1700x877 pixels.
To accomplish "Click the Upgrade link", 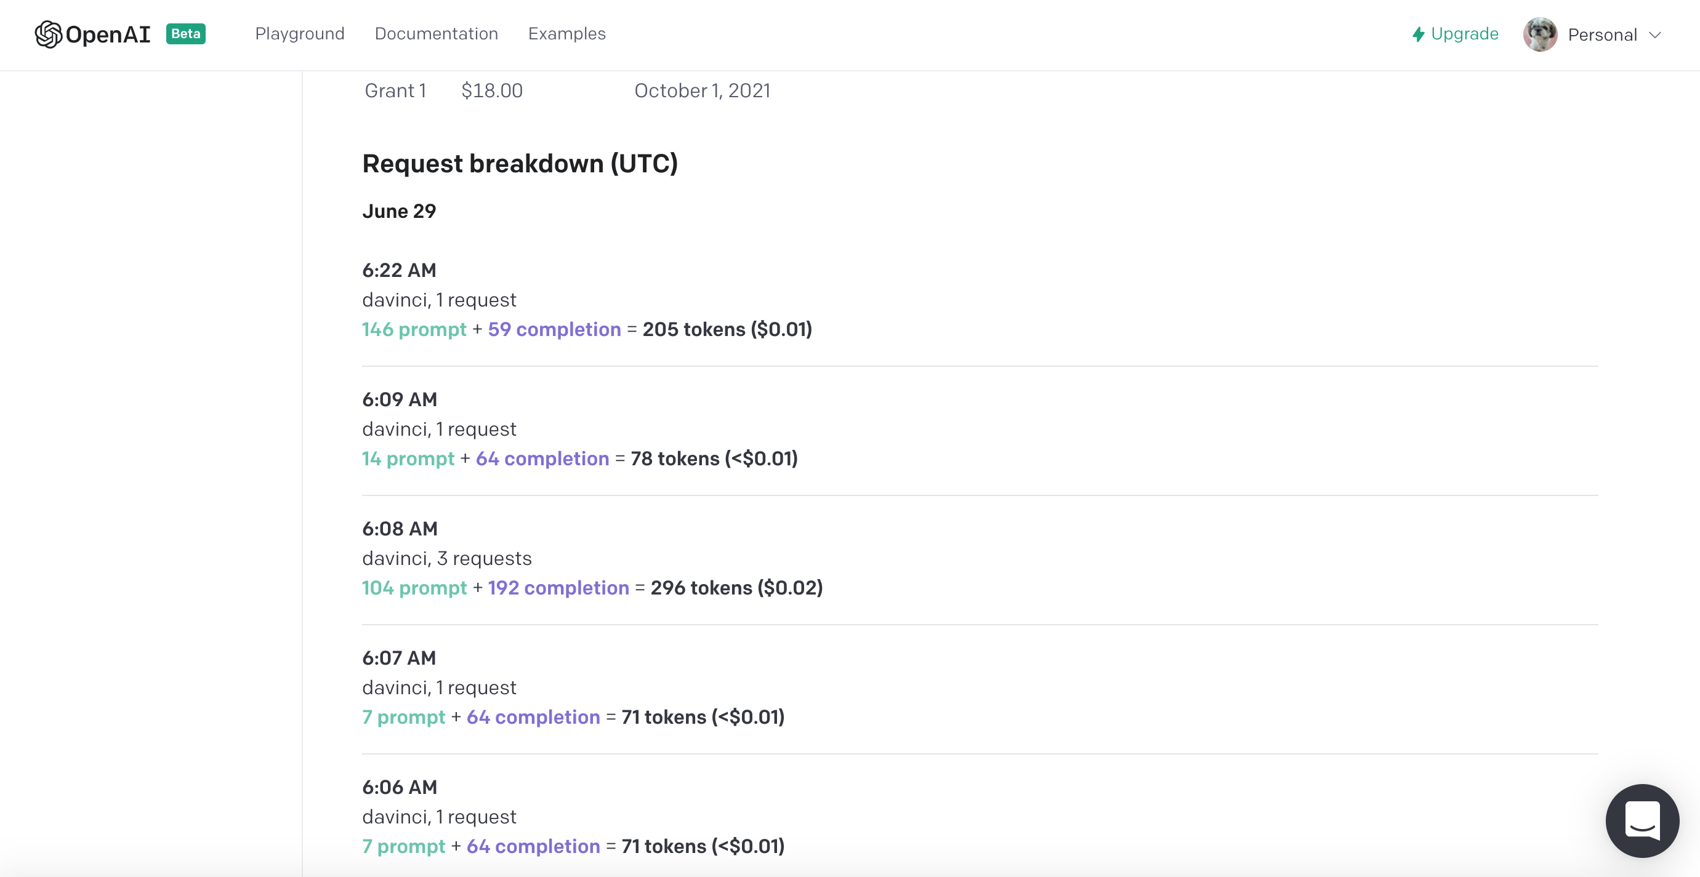I will pos(1464,34).
